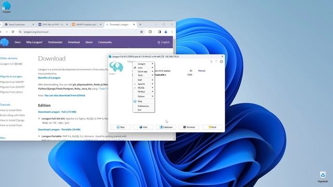Choose Stop in the context menu
The width and height of the screenshot is (333, 187).
pos(144,101)
